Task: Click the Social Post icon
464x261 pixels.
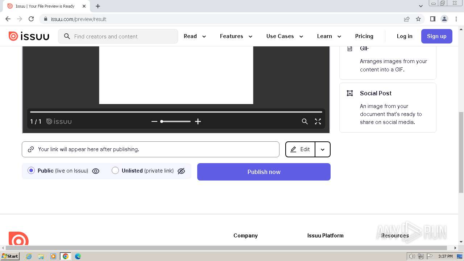Action: (350, 93)
